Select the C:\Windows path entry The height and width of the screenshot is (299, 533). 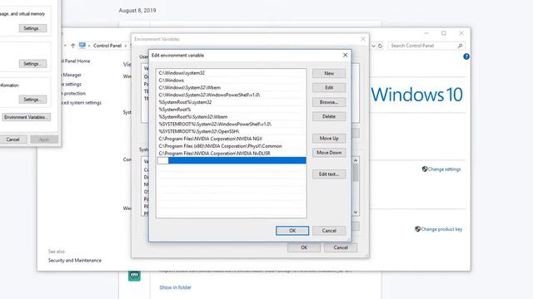pyautogui.click(x=232, y=81)
